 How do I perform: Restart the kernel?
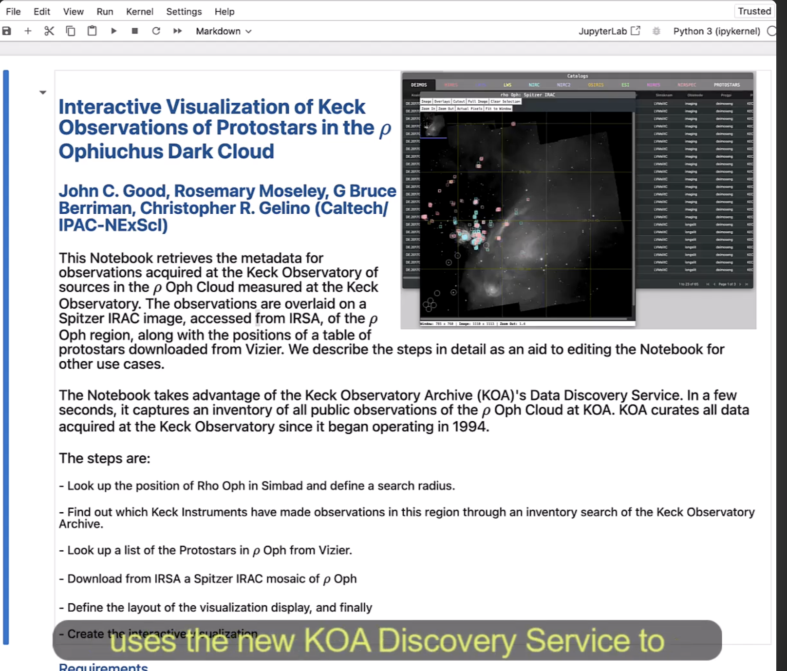(x=156, y=31)
